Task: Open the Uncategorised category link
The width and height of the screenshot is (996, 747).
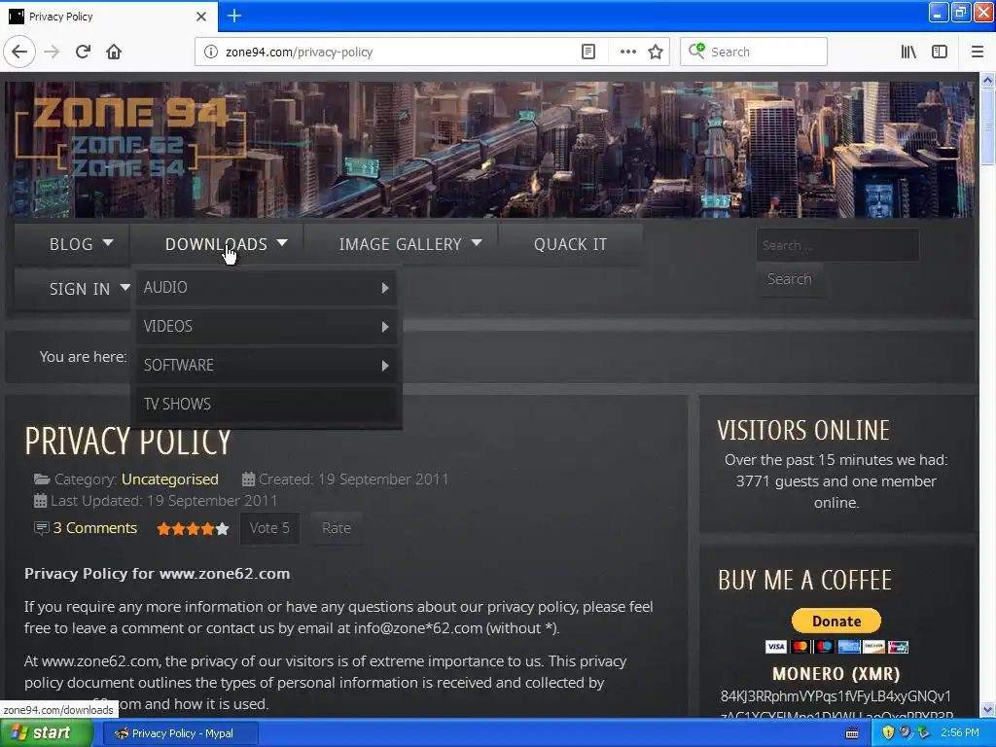Action: point(169,479)
